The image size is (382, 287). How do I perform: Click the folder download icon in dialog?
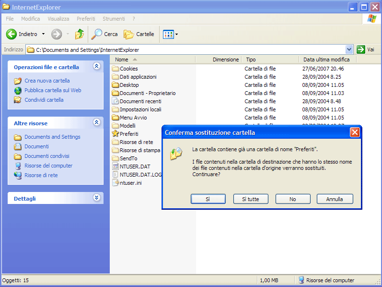[176, 154]
